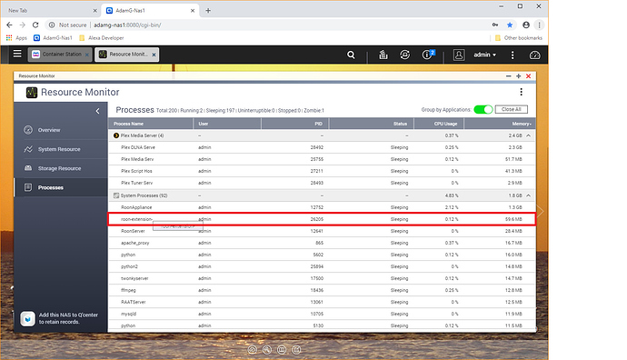Open Storage Resource in sidebar
627x360 pixels.
tap(61, 168)
